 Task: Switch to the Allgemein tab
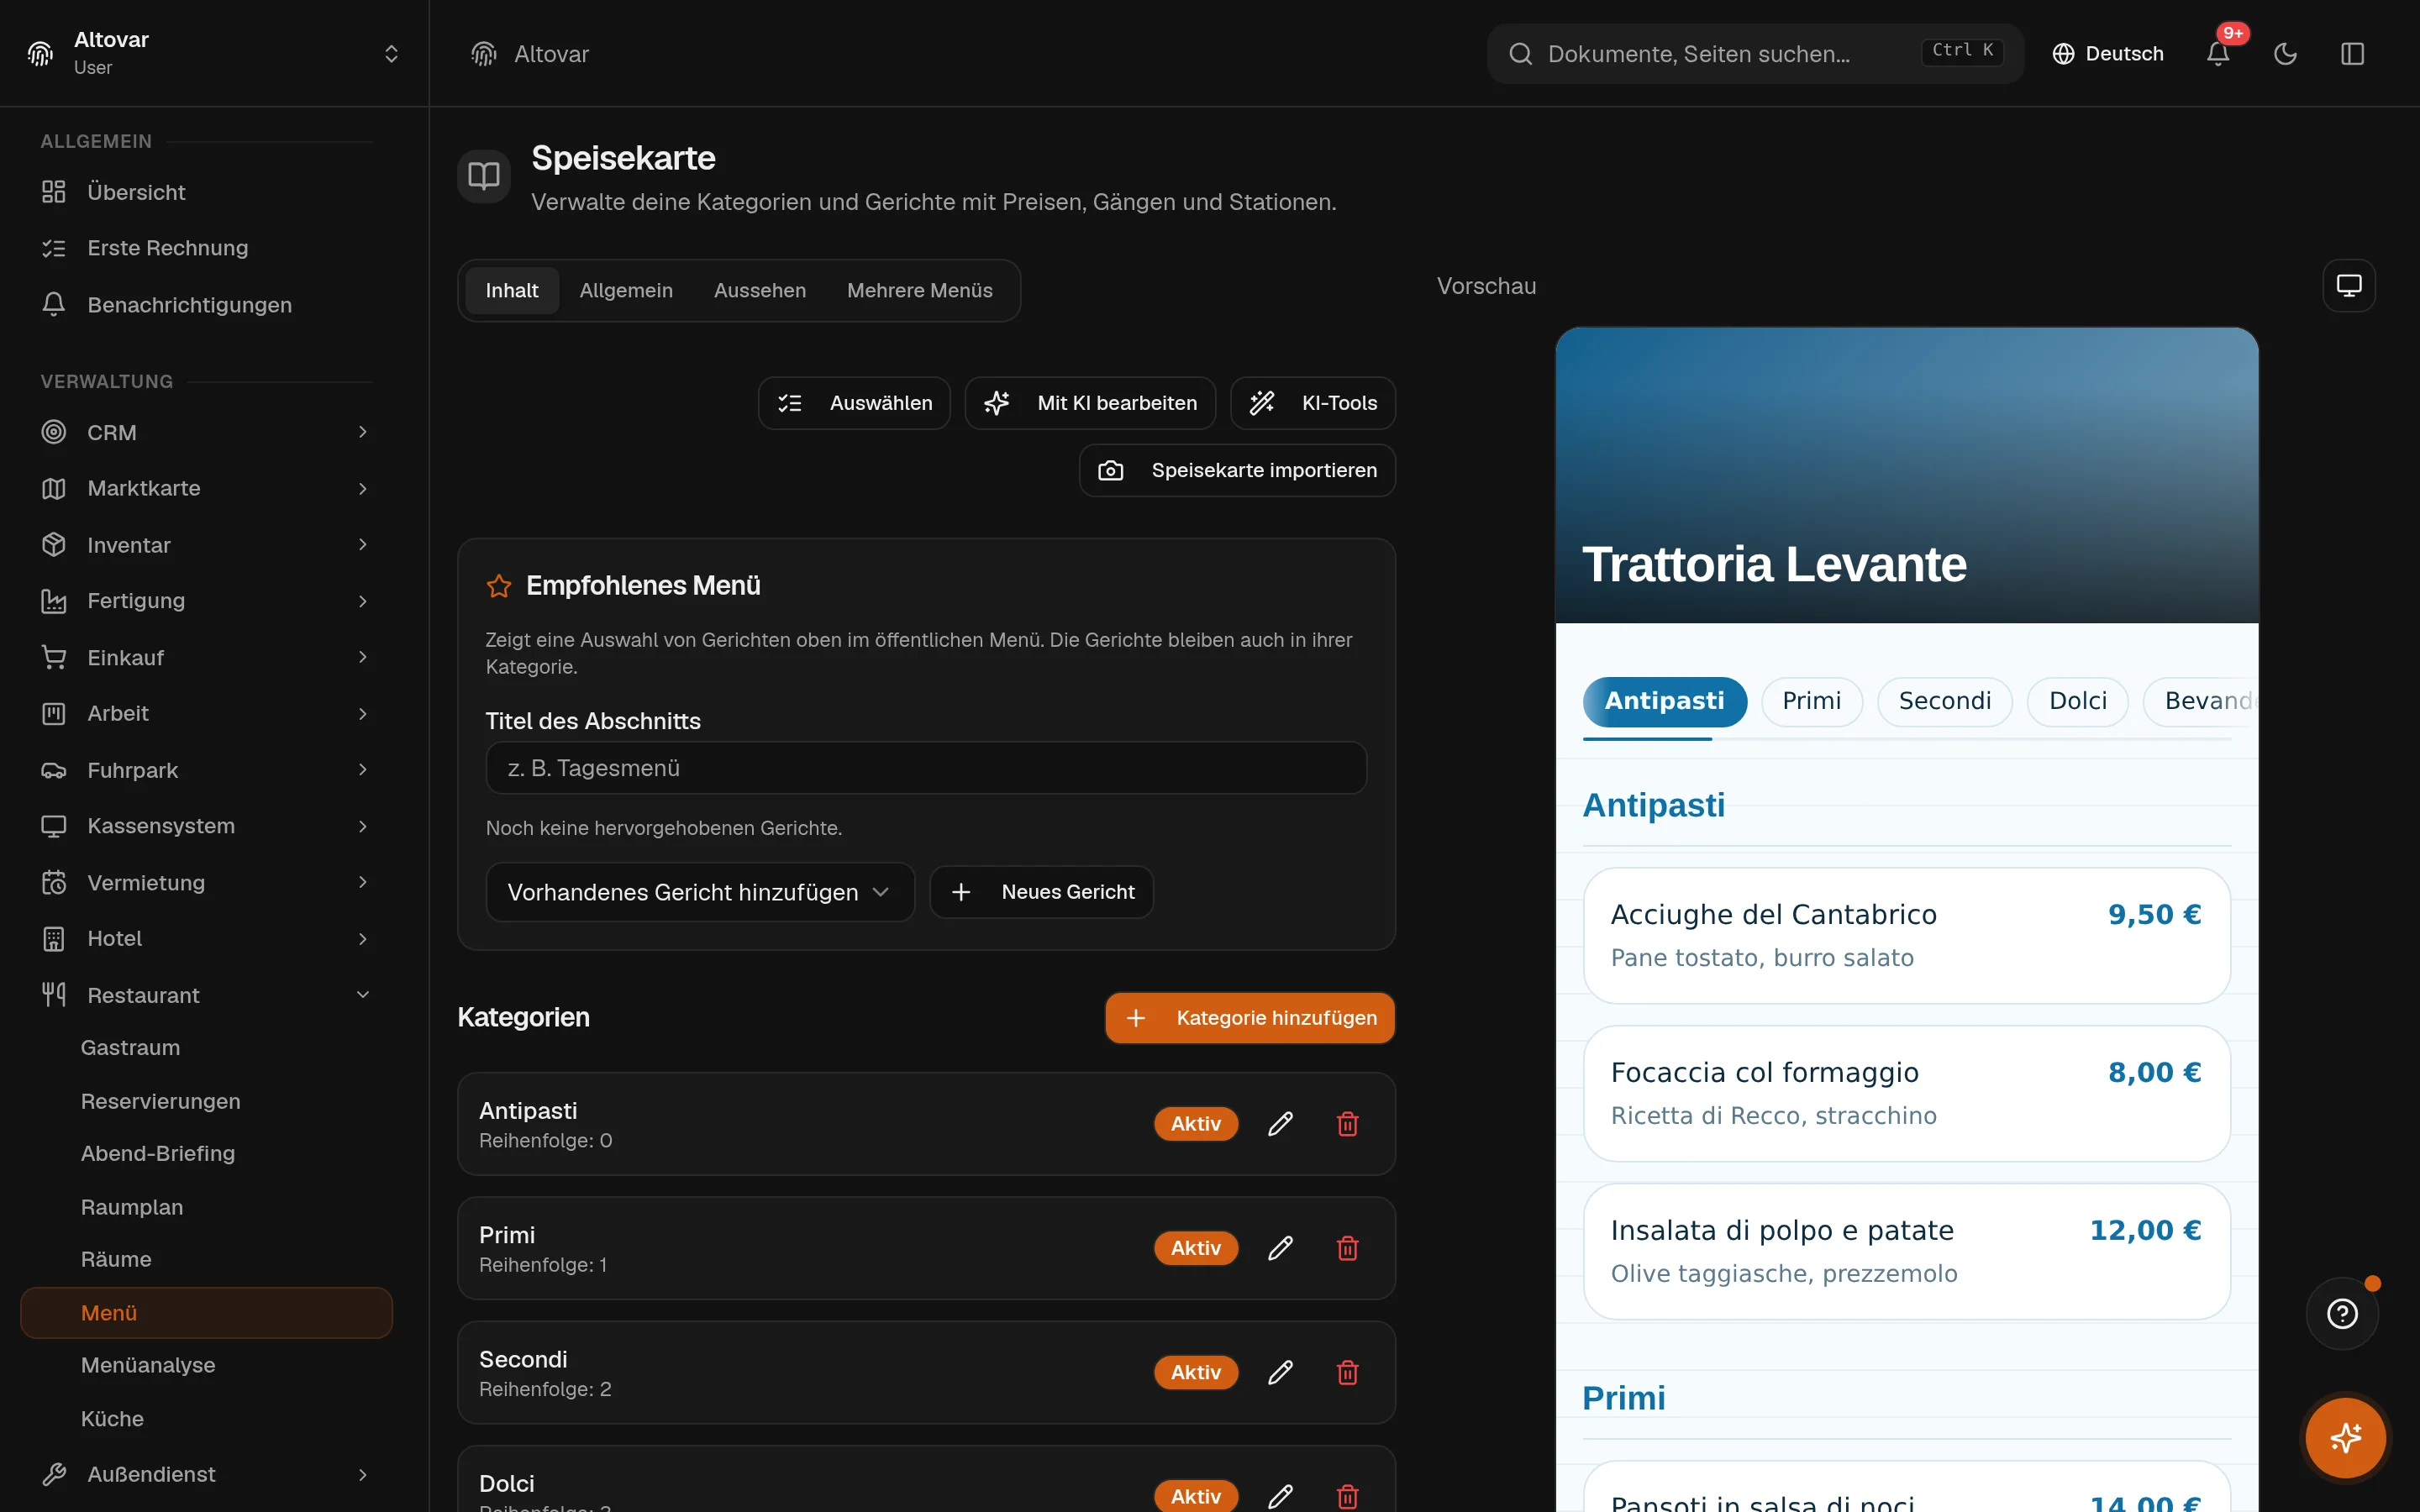[x=626, y=291]
